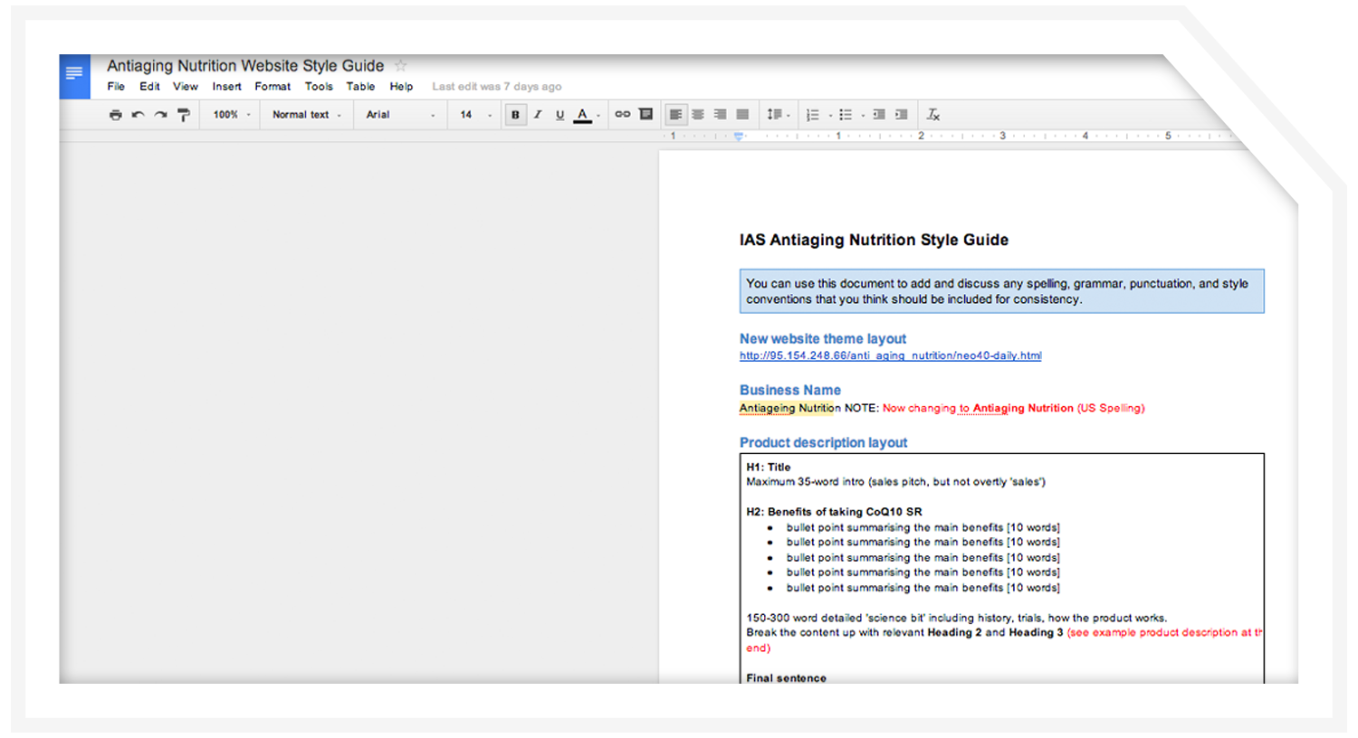1358x738 pixels.
Task: Click the Increase indent icon
Action: [x=901, y=115]
